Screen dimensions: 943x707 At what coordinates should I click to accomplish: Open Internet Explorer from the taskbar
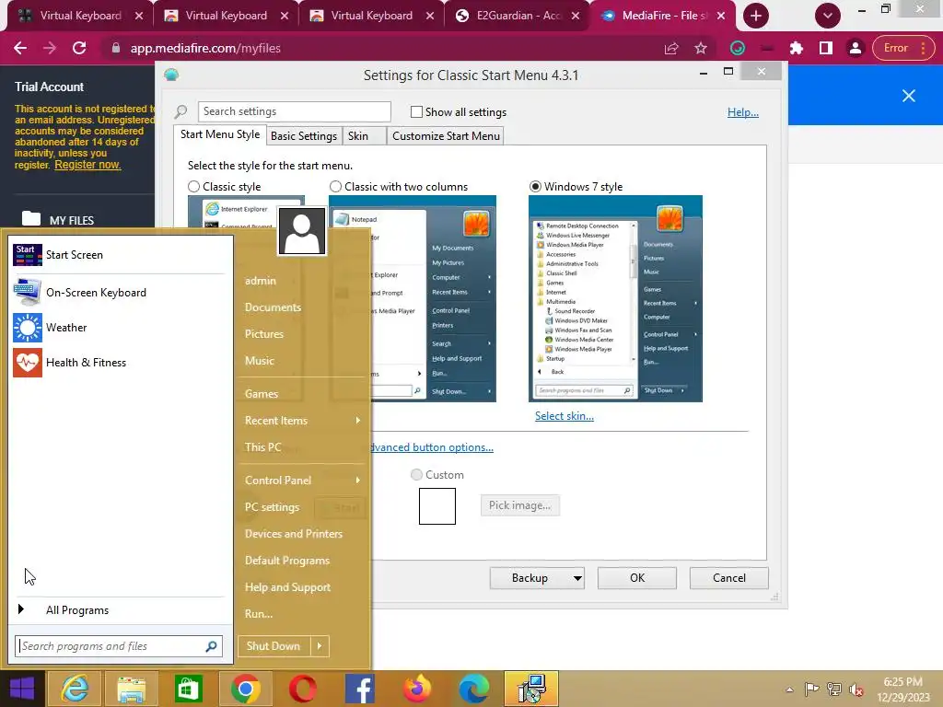point(75,689)
